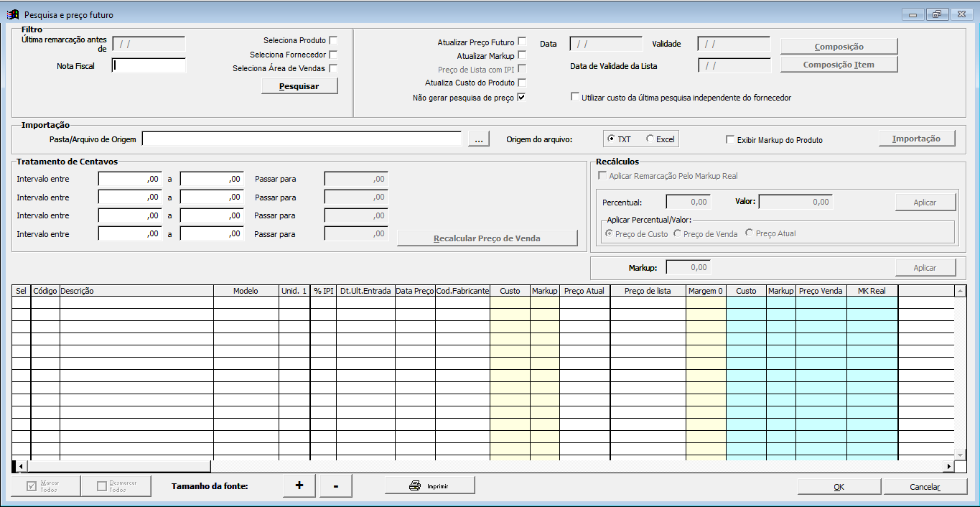
Task: Click Recalcular Preço de Venda button
Action: coord(487,238)
